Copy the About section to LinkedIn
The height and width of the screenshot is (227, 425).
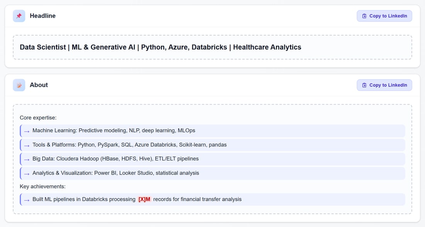click(384, 85)
